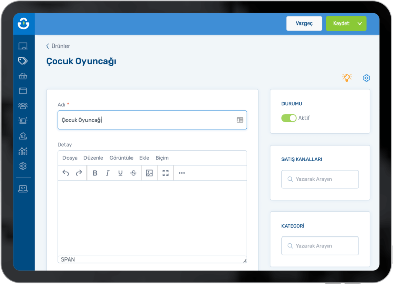
Task: Click the tag icon in the sidebar
Action: point(23,61)
